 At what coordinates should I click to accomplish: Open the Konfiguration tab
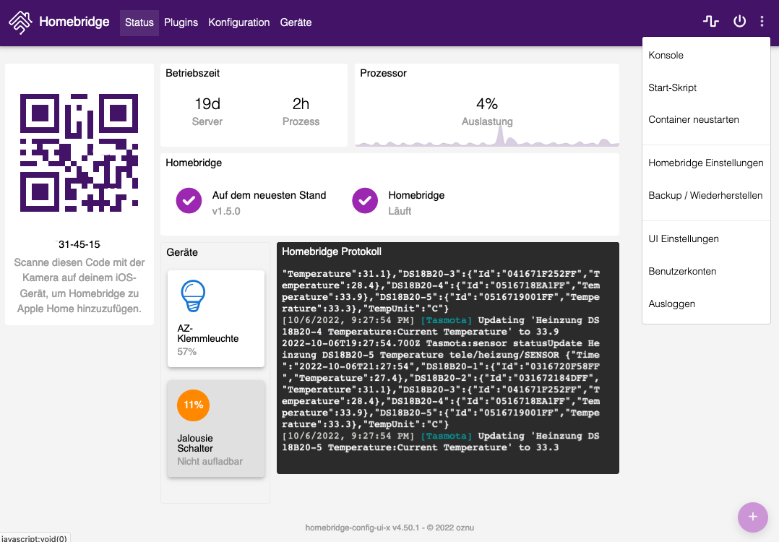click(x=239, y=22)
